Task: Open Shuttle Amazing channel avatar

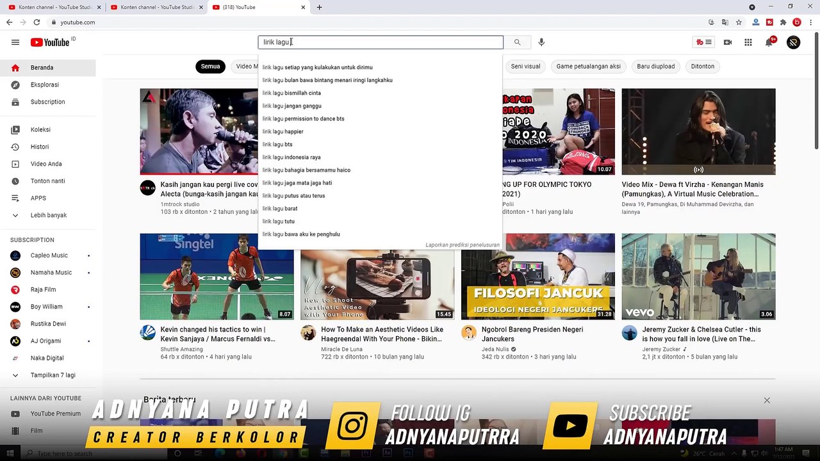Action: click(148, 333)
